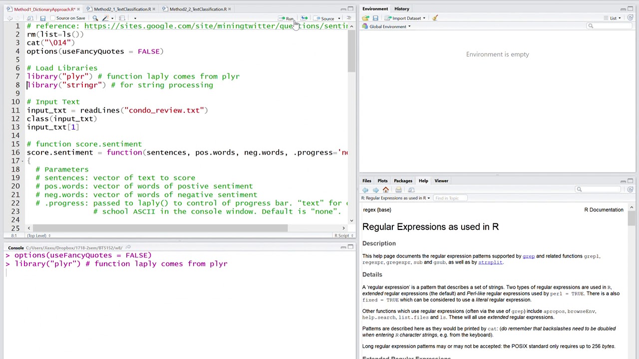
Task: Open the grep help link
Action: [529, 256]
